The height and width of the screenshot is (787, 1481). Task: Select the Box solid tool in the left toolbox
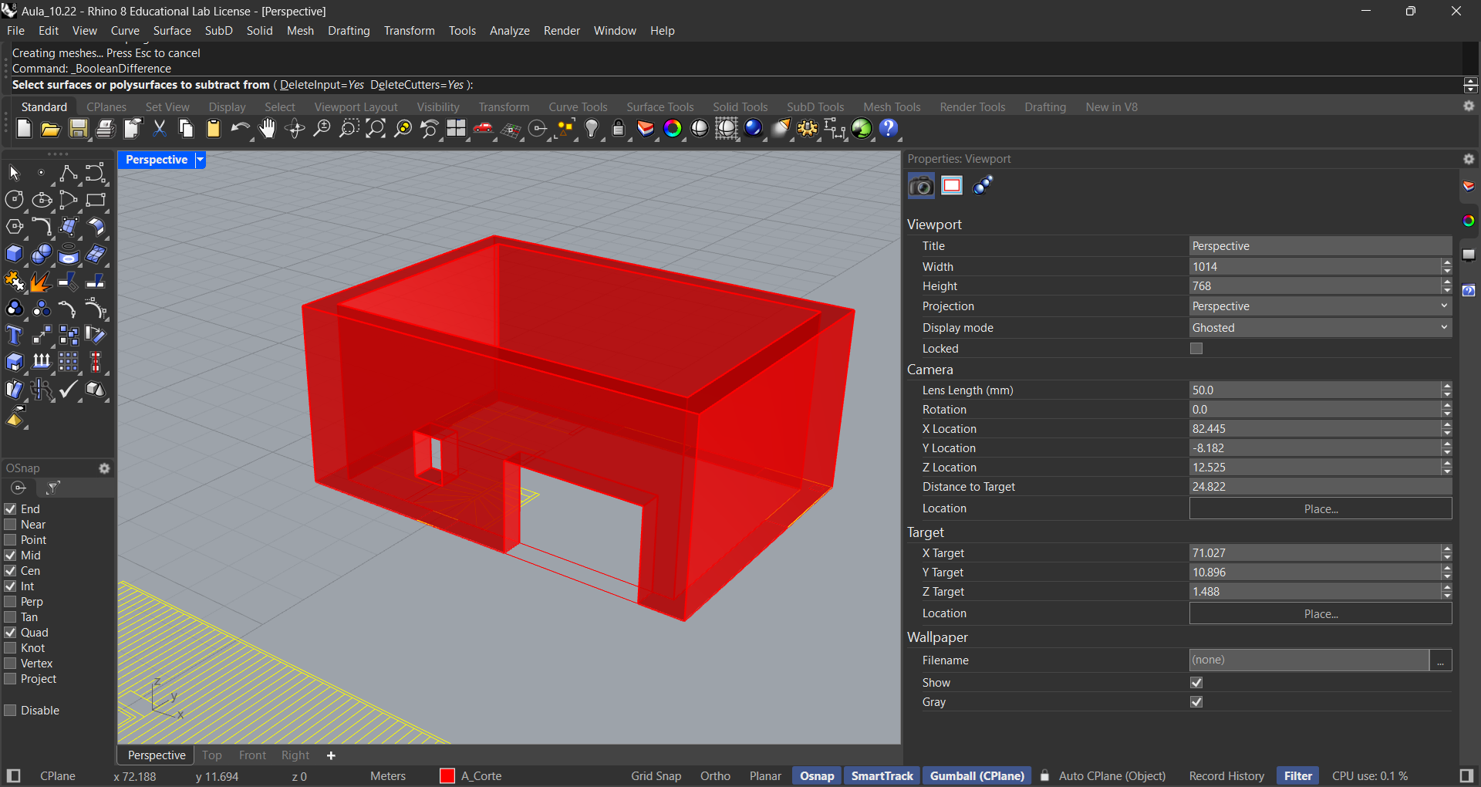pyautogui.click(x=15, y=254)
